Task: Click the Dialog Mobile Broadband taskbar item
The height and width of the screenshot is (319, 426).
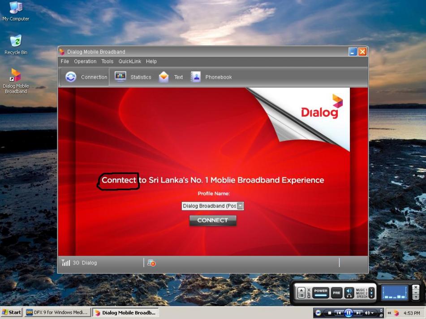Action: [x=125, y=312]
